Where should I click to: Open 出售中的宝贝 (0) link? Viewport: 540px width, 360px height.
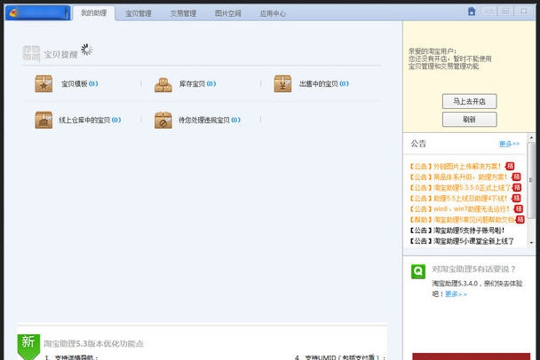(323, 83)
